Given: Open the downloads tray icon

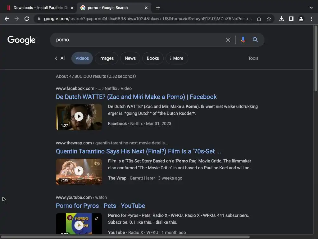Looking at the screenshot, I should pos(281,19).
